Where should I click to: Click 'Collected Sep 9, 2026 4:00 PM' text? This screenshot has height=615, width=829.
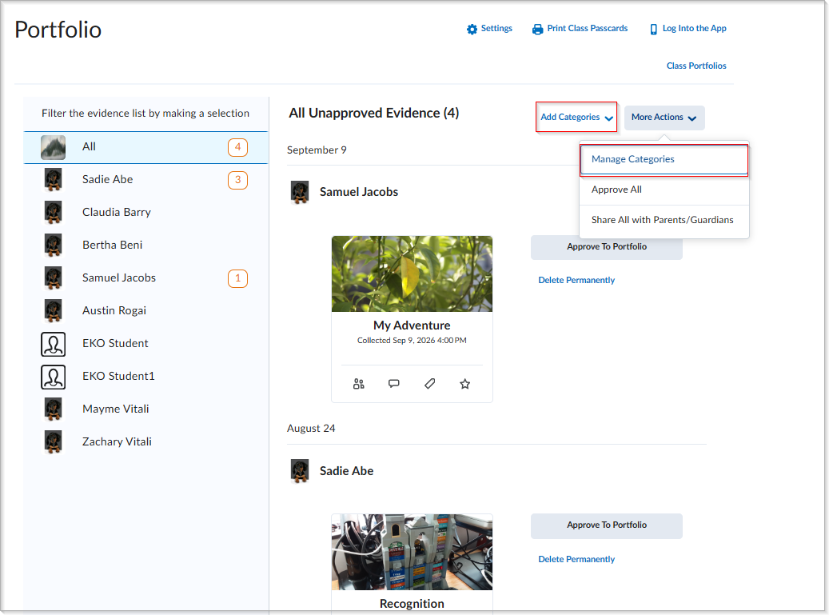[x=412, y=341]
